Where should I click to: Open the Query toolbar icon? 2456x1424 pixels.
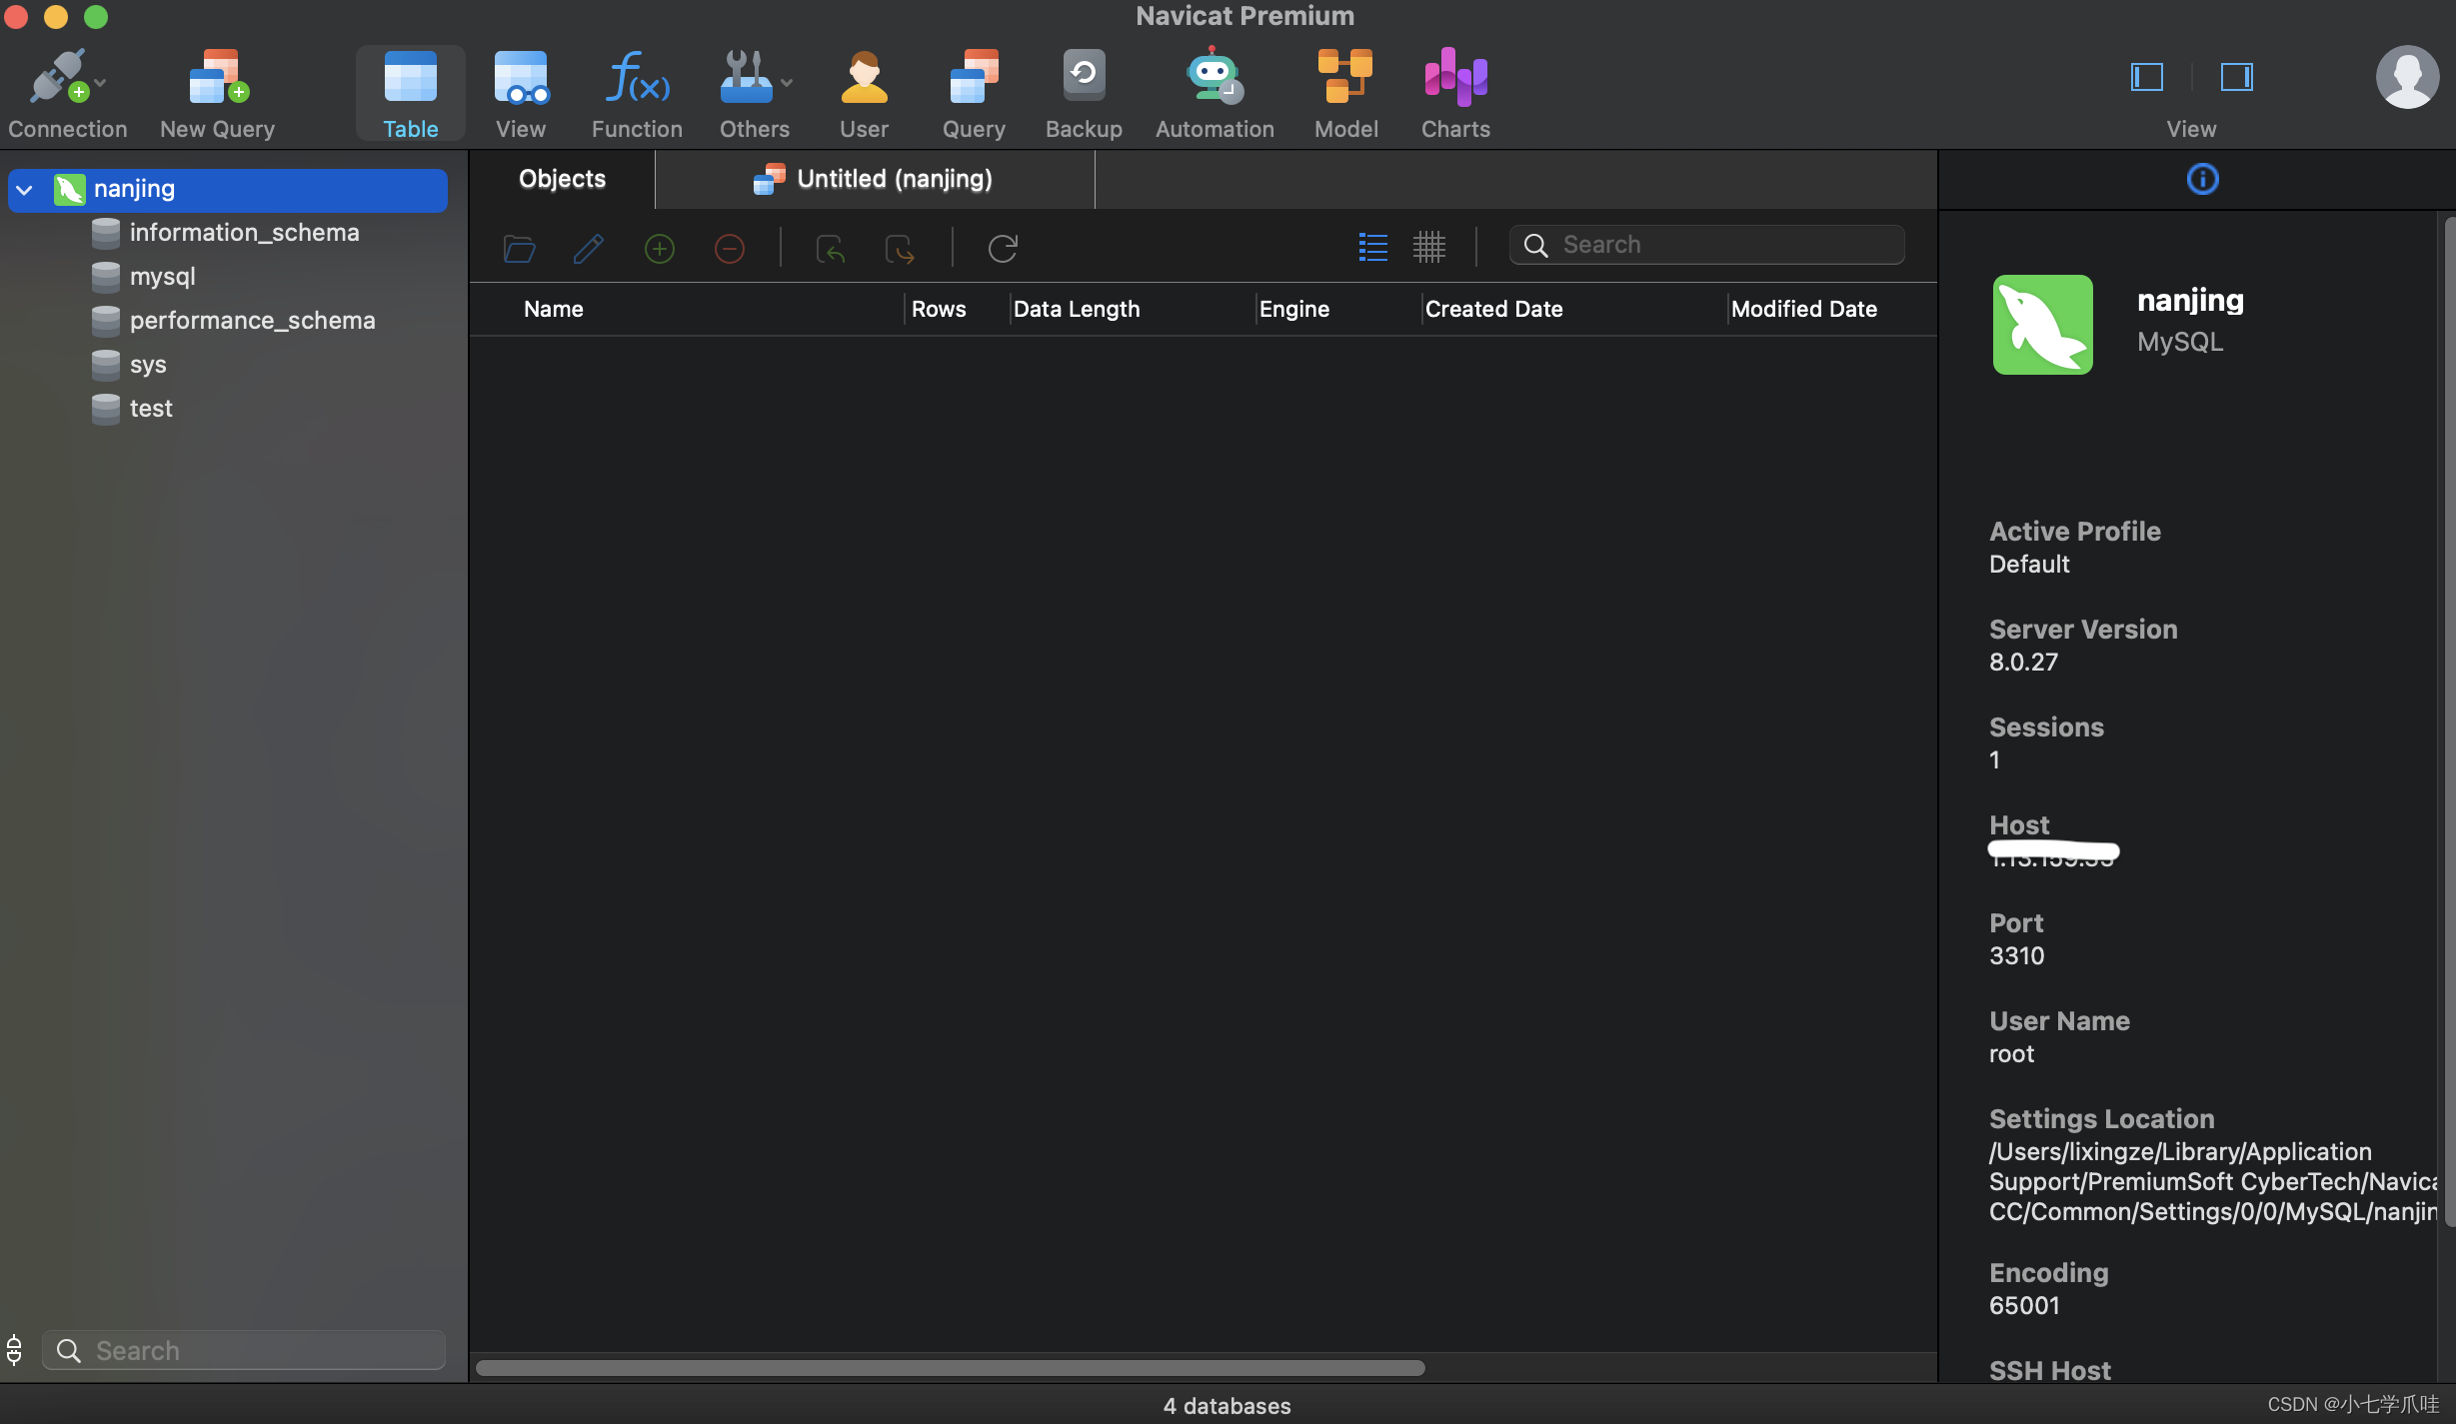(974, 95)
